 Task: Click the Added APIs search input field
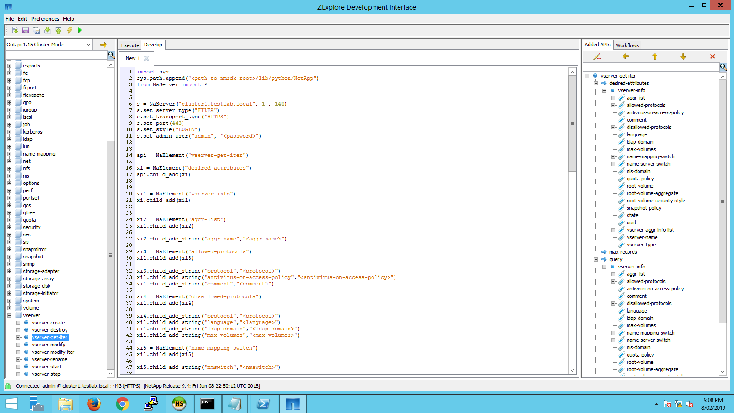(x=651, y=67)
